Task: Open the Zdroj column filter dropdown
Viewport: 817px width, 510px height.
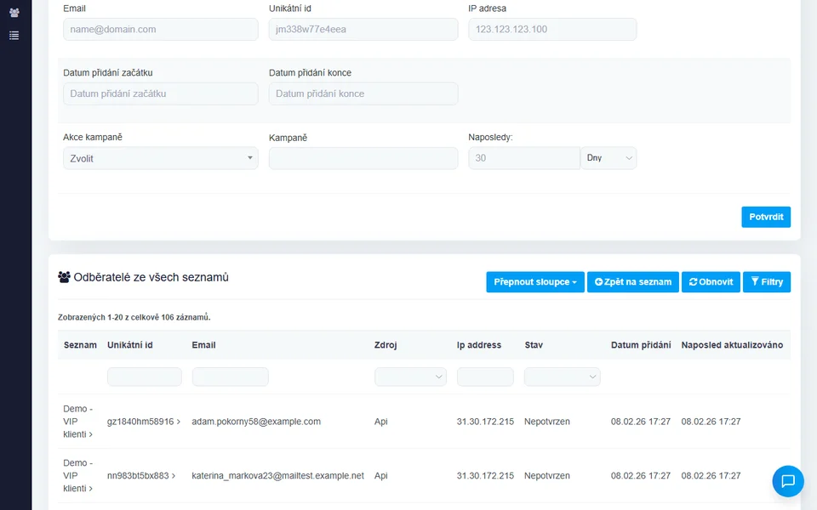Action: (x=410, y=377)
